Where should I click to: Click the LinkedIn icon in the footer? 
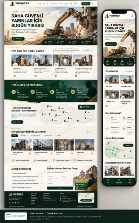point(18,203)
